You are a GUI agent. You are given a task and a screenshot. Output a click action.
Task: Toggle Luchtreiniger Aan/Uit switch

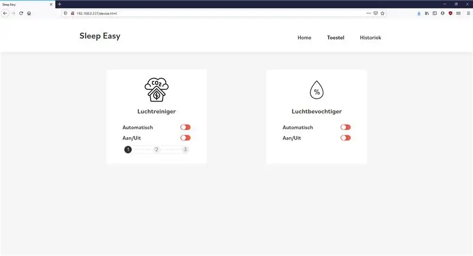(x=186, y=138)
